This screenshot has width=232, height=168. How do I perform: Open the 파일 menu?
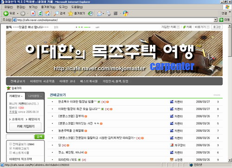click(8, 7)
